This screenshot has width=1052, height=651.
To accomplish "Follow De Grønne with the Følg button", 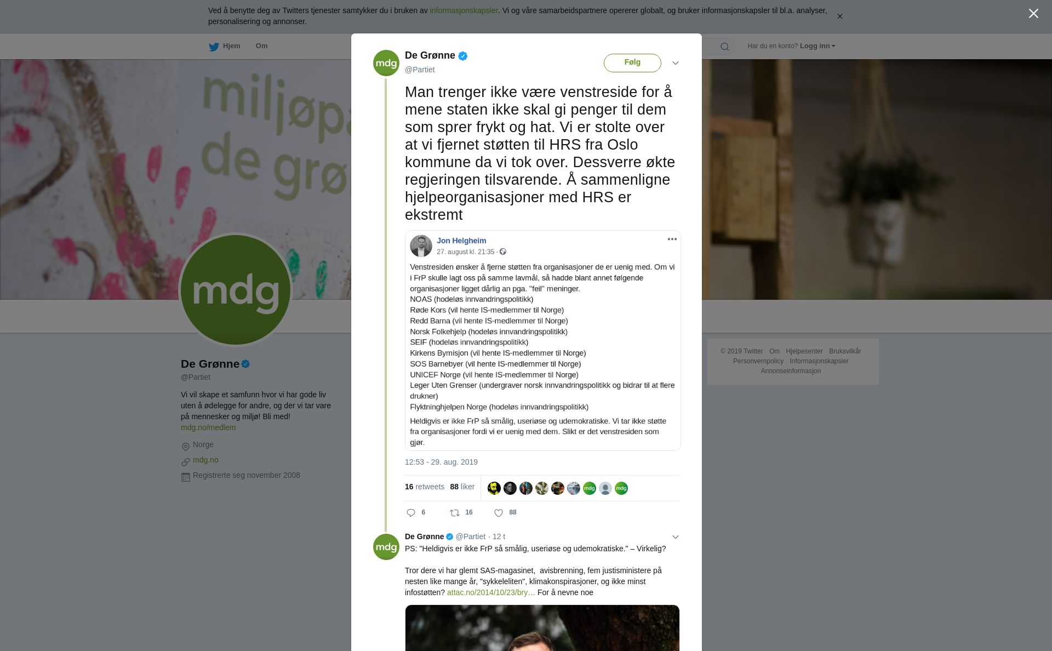I will click(632, 62).
